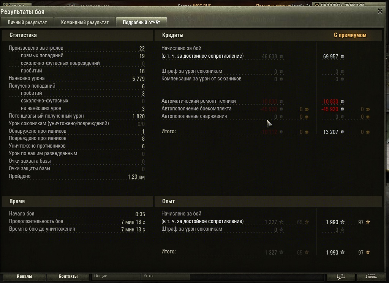Screen dimensions: 389x283
Task: Click the Нанесено урона statistics row
Action: (x=77, y=78)
